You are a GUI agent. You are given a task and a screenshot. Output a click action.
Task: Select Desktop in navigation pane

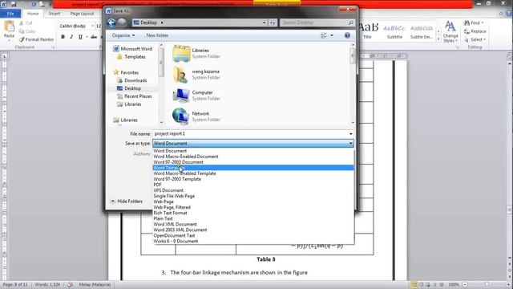[x=132, y=88]
